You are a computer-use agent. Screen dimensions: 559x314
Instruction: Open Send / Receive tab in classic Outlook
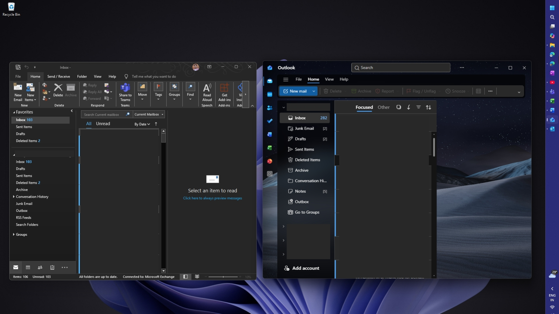[x=59, y=76]
